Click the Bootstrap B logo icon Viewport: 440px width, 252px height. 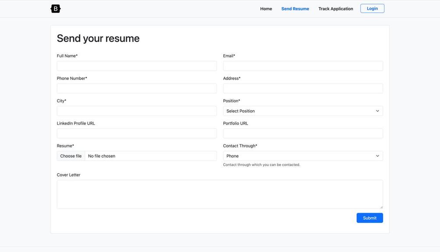pyautogui.click(x=56, y=9)
